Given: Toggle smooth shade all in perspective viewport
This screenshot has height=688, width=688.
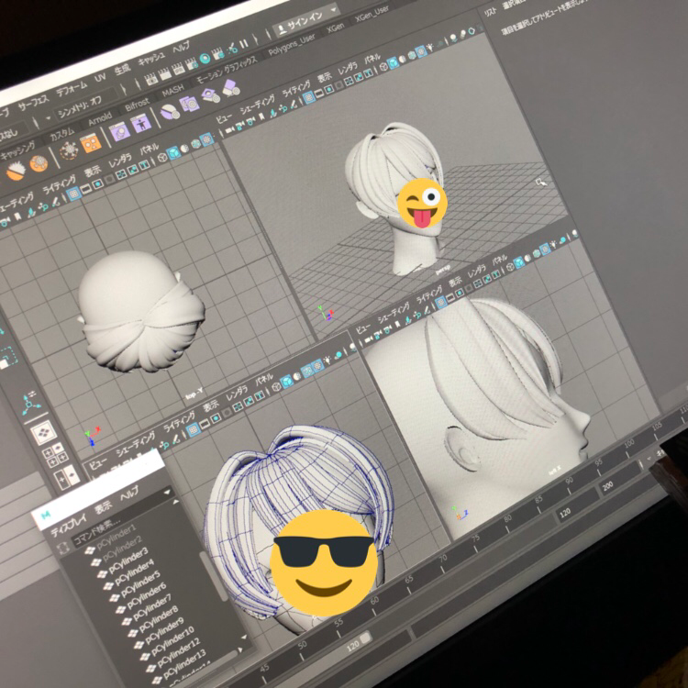Looking at the screenshot, I should (394, 62).
